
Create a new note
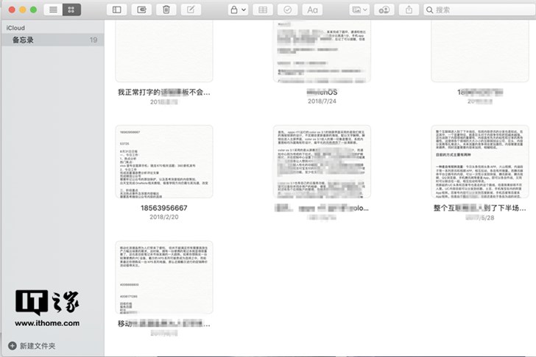[x=191, y=10]
